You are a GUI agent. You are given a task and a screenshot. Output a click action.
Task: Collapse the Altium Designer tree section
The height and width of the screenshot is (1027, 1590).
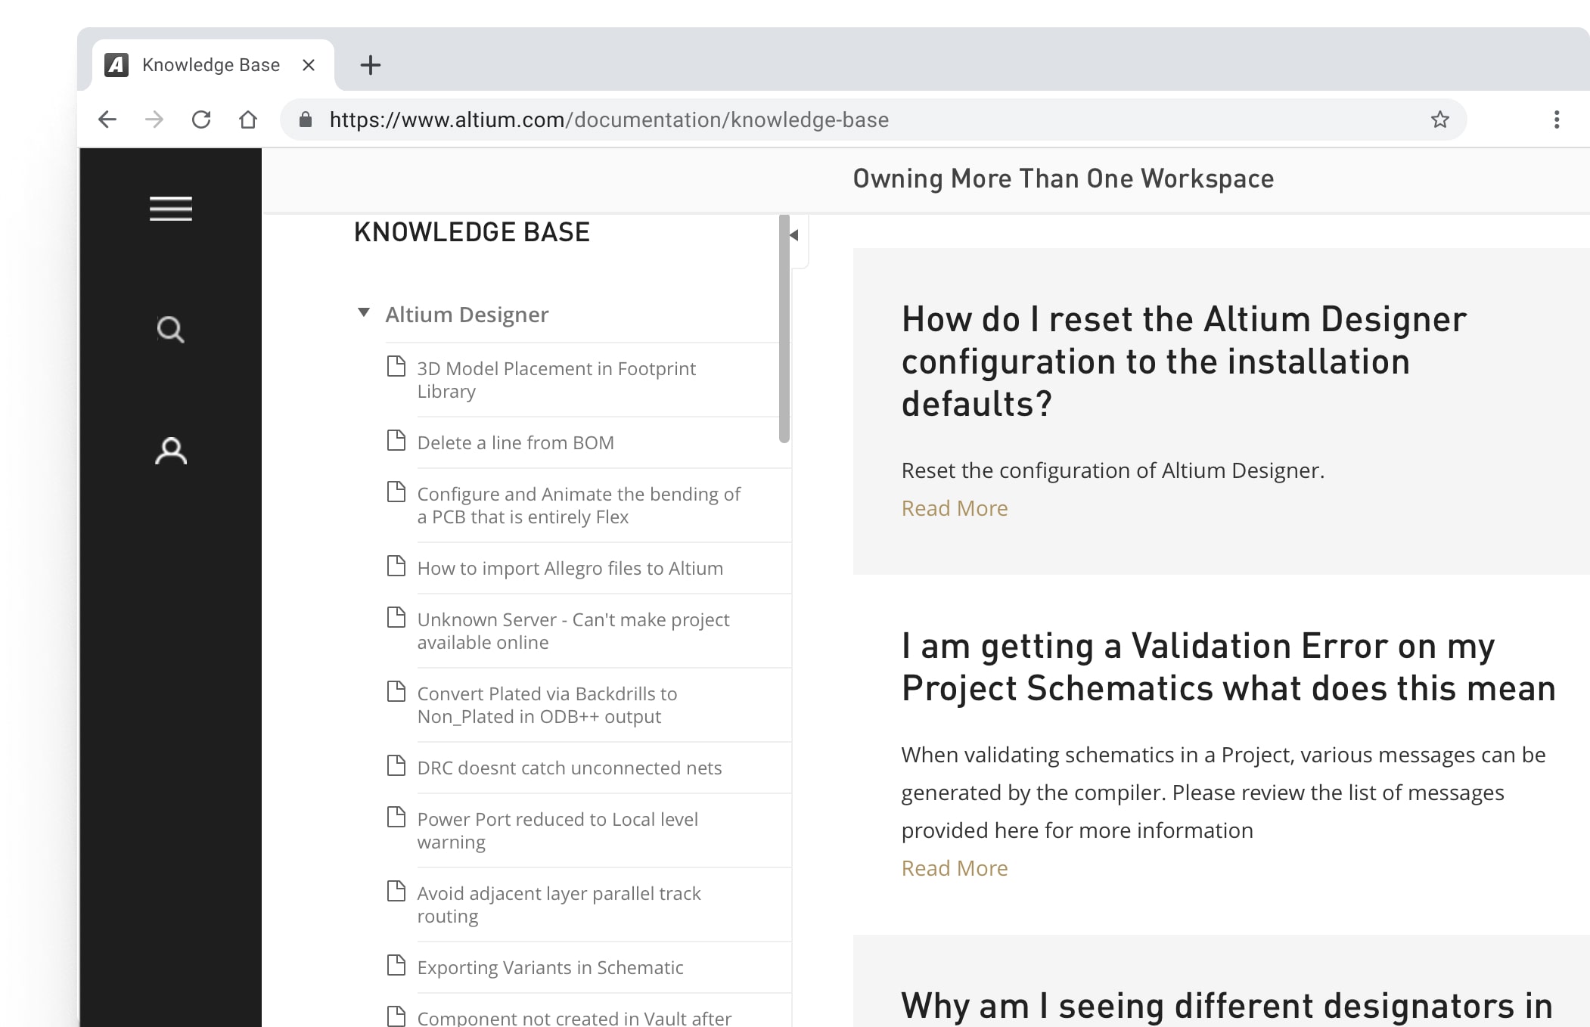[x=364, y=313]
